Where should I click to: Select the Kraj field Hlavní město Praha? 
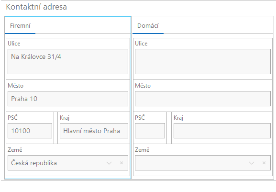click(x=94, y=131)
